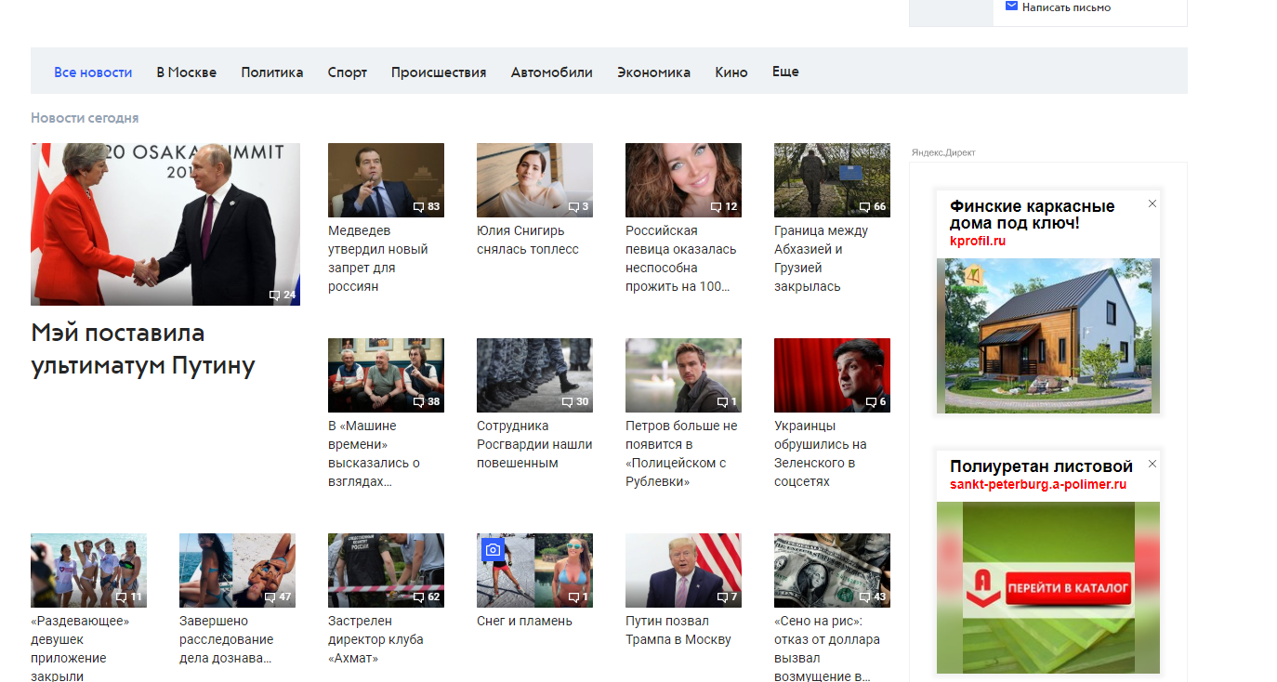
Task: Open the В Москве news section
Action: tap(186, 72)
